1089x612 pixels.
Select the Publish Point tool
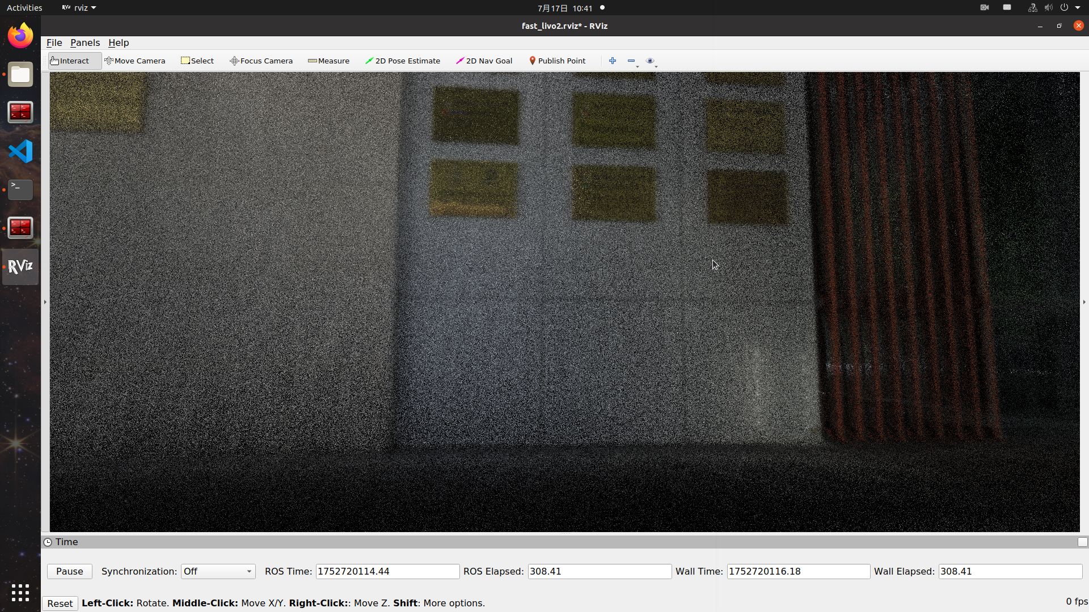pyautogui.click(x=558, y=61)
